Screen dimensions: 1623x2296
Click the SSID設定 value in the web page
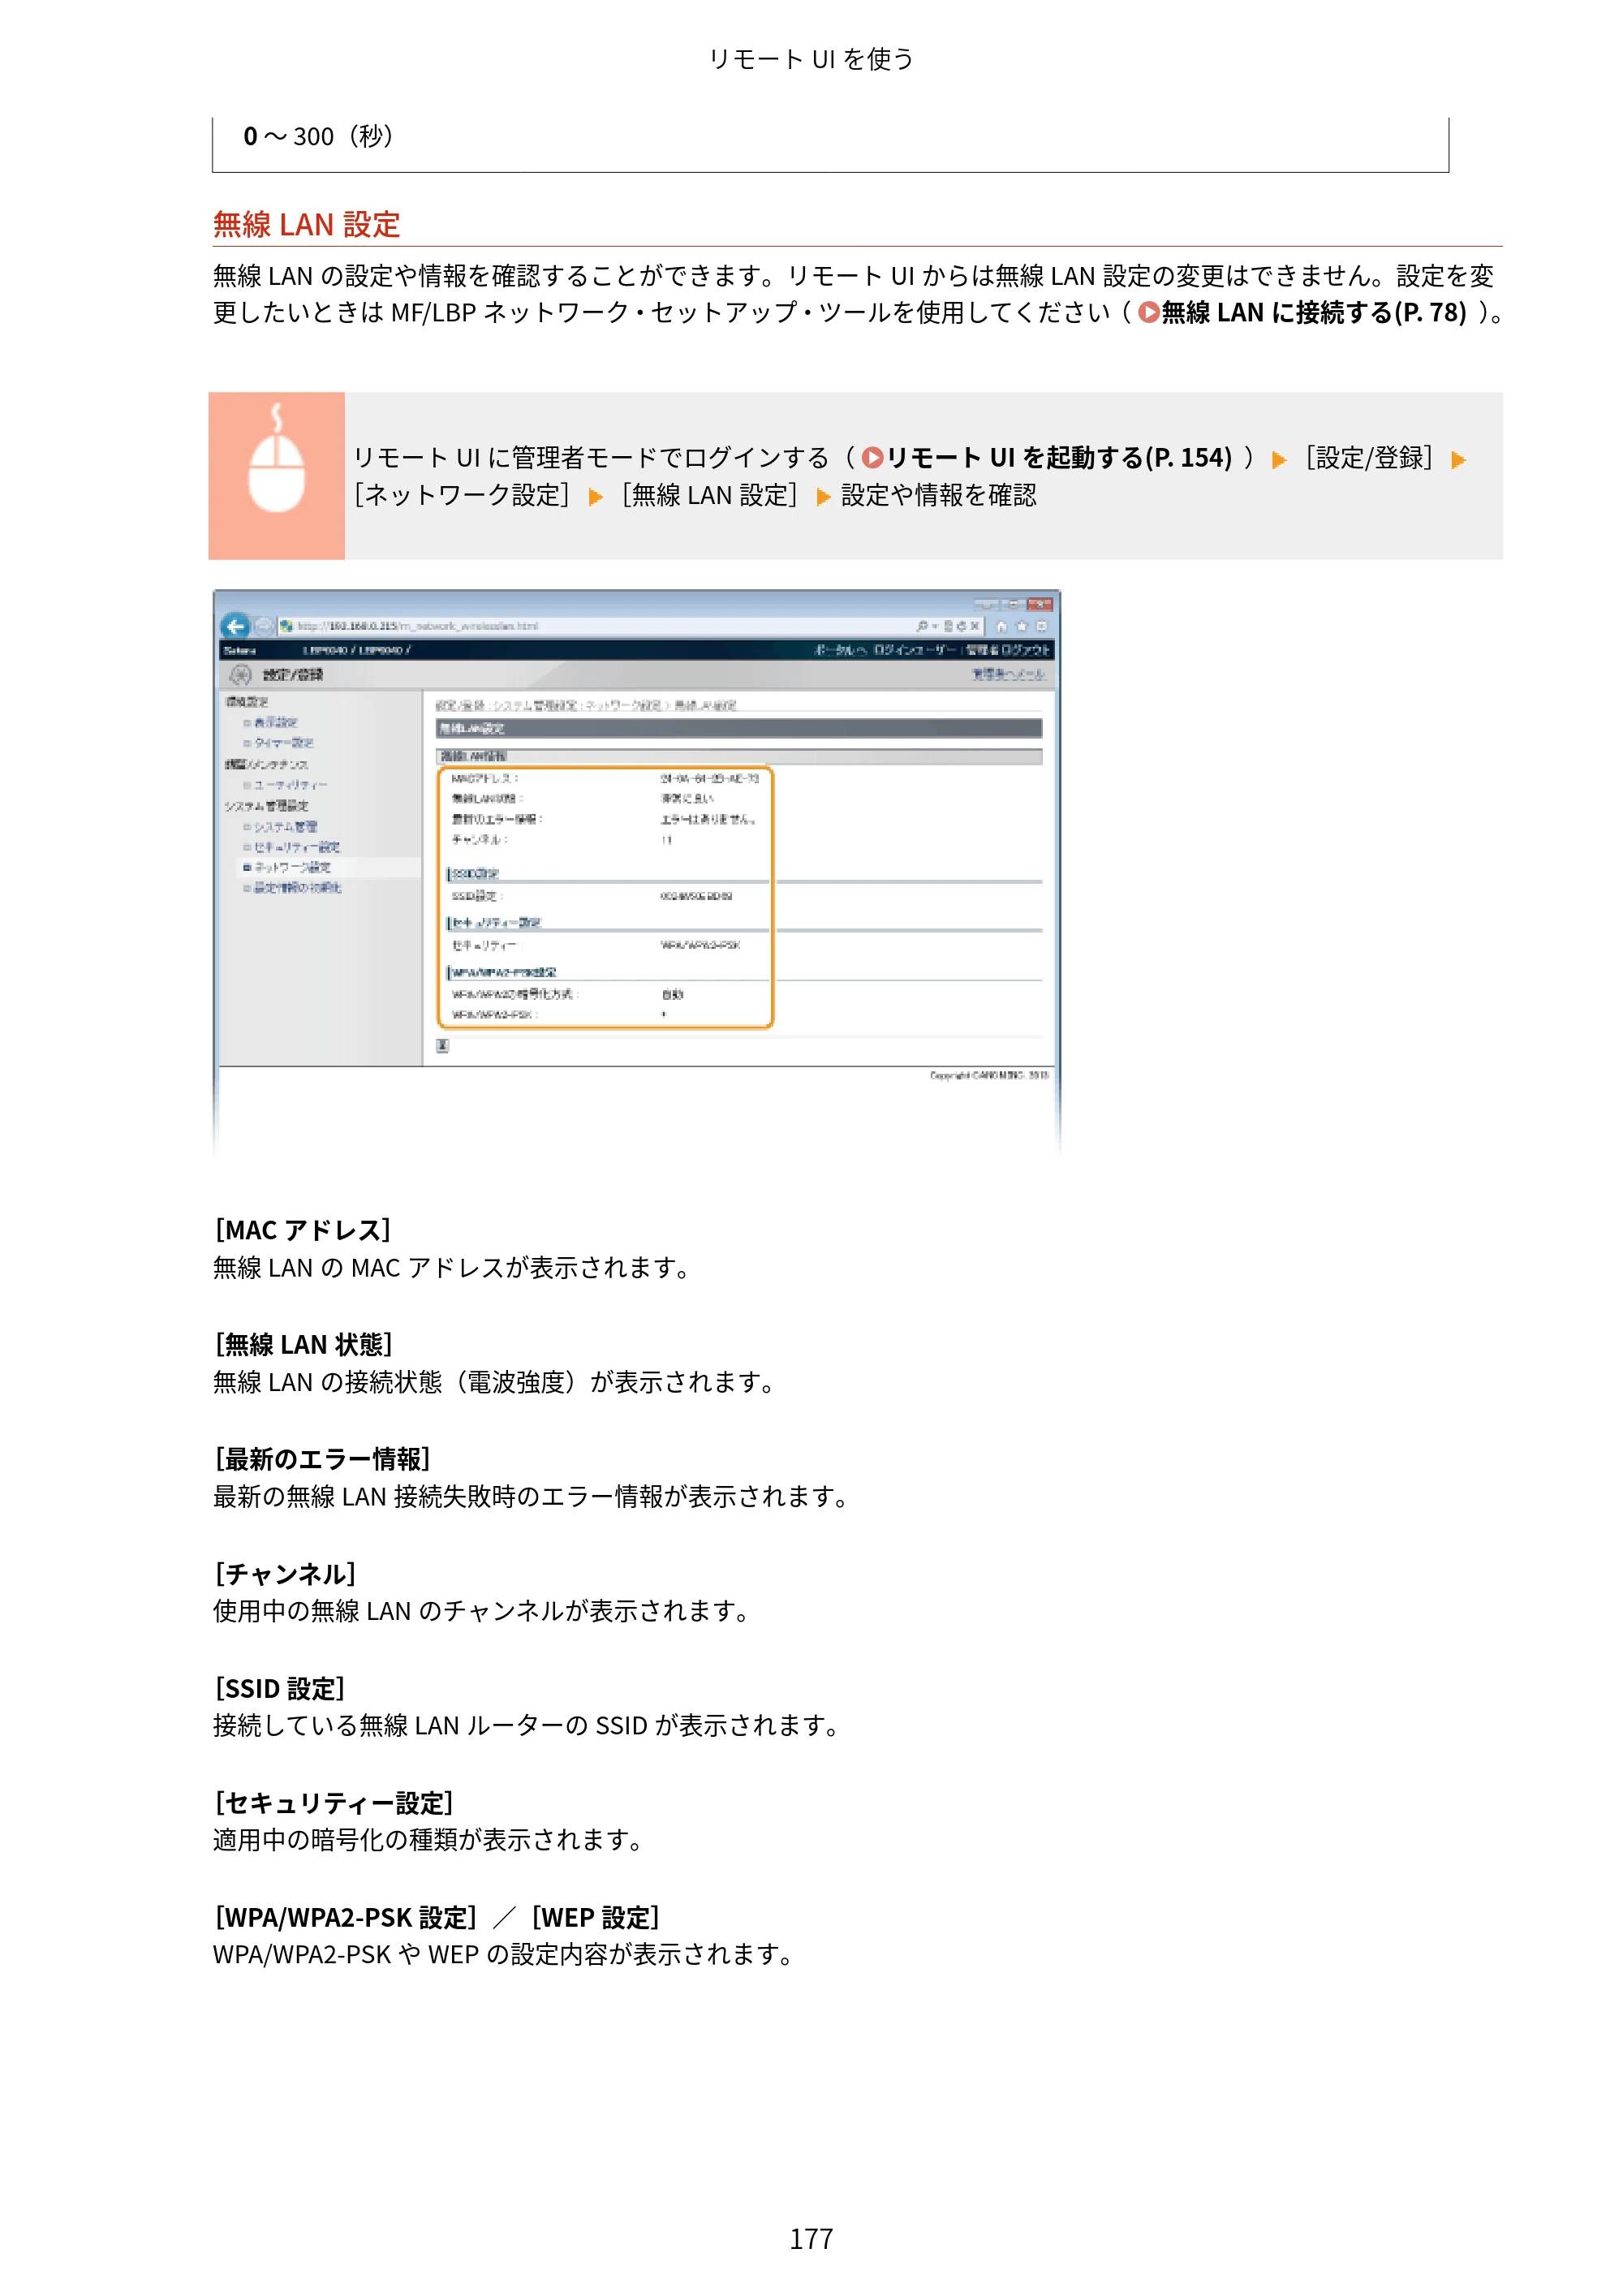(x=696, y=896)
